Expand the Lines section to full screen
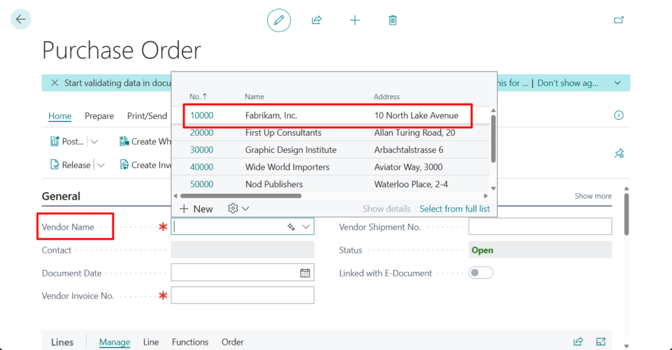 coord(600,341)
